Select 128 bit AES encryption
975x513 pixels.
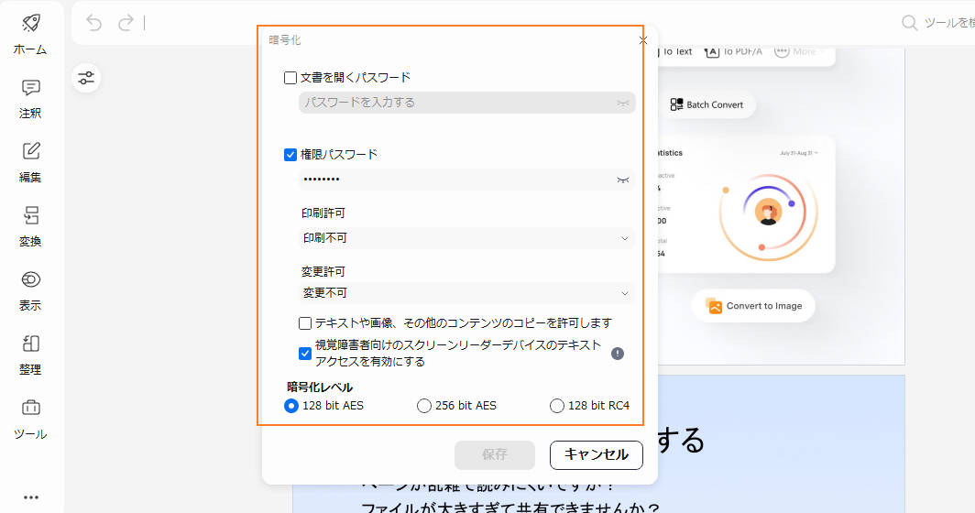coord(291,406)
